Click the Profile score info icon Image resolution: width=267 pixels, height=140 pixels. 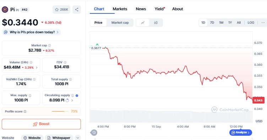25,111
